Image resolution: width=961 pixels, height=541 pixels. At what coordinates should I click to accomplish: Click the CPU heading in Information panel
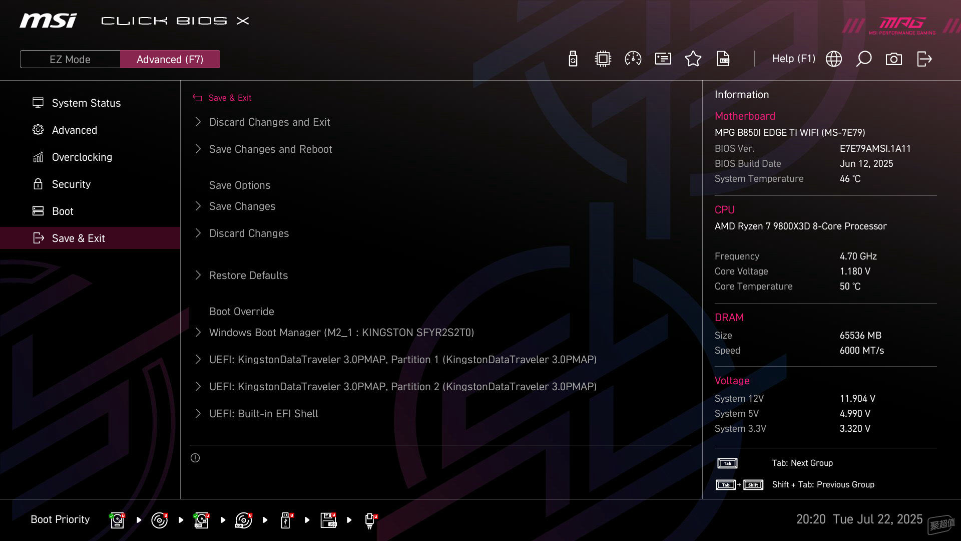[x=724, y=210]
